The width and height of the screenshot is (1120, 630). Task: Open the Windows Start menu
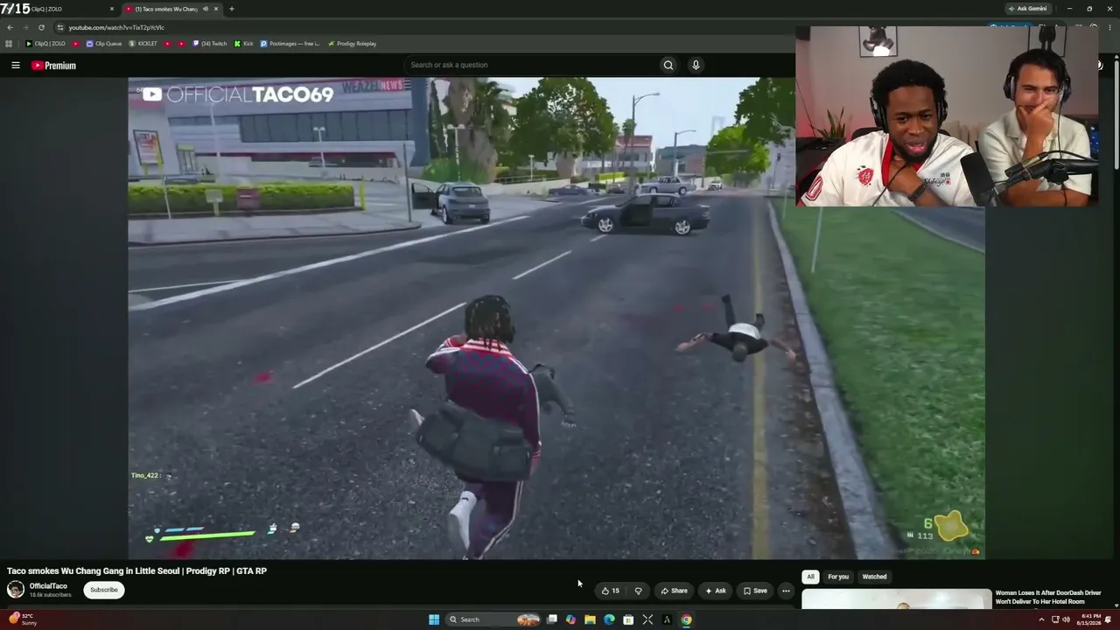click(434, 619)
